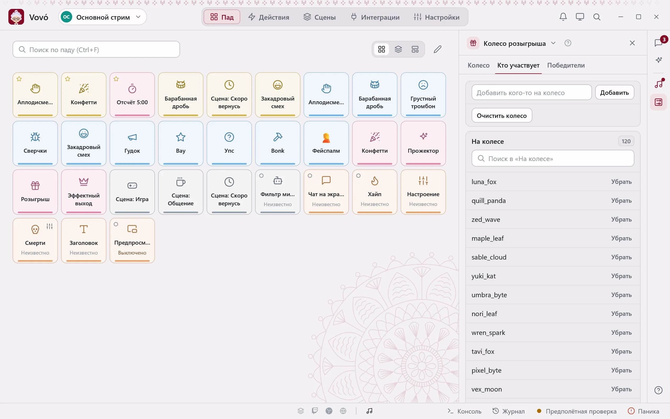Open help icon in right sidebar bottom
The width and height of the screenshot is (670, 419).
tap(658, 390)
